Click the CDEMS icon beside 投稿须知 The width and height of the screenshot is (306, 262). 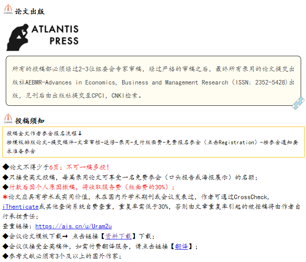(x=8, y=119)
